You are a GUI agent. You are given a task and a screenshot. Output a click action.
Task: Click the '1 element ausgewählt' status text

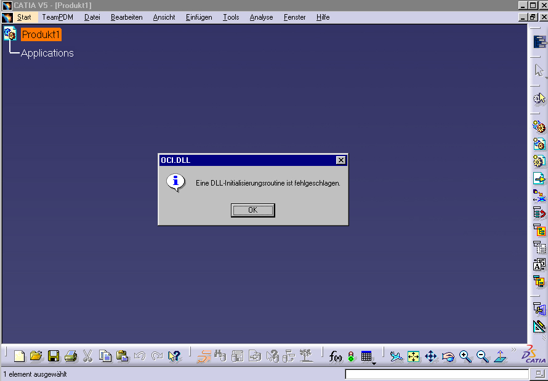click(x=35, y=374)
